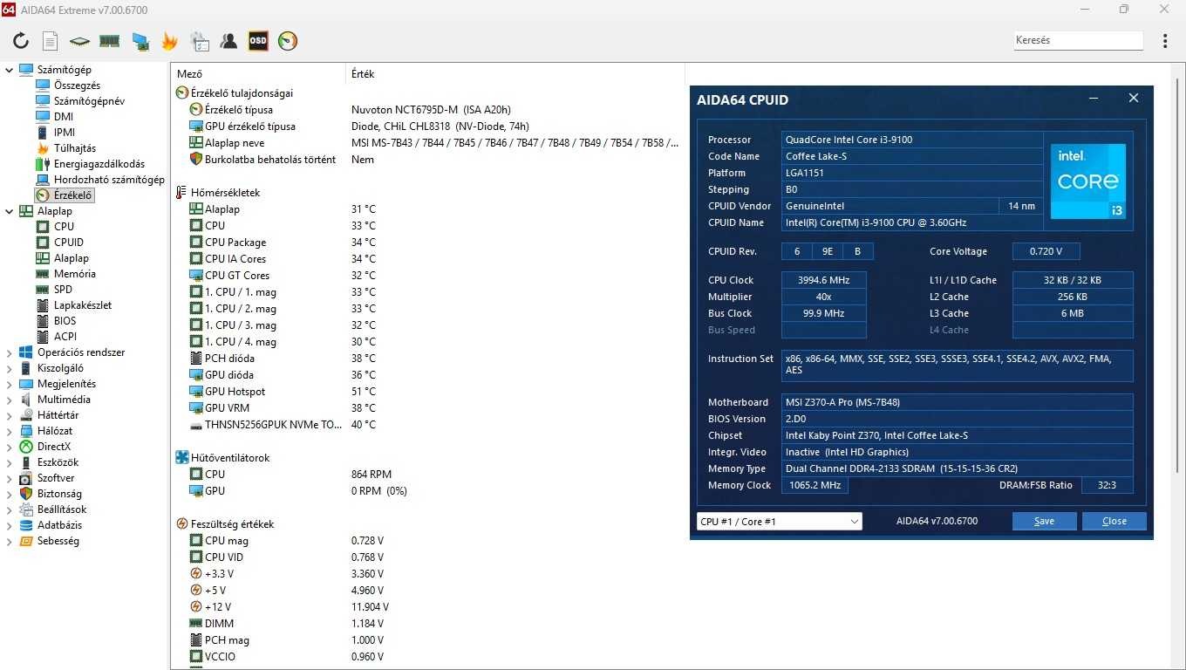Select the CPU VID voltage row
Viewport: 1186px width, 670px height.
[427, 557]
